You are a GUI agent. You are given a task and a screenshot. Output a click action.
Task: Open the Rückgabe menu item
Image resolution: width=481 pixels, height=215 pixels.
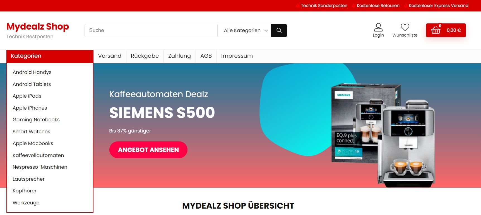click(x=145, y=56)
